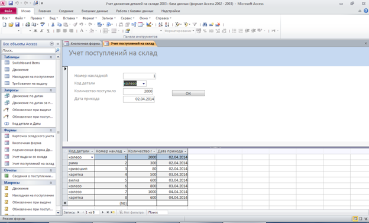The image size is (369, 223).
Task: Click the Open folder toolbar icon
Action: [11, 24]
